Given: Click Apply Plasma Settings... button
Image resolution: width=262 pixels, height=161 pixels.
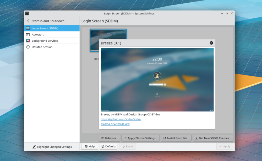Looking at the screenshot, I should (x=140, y=138).
